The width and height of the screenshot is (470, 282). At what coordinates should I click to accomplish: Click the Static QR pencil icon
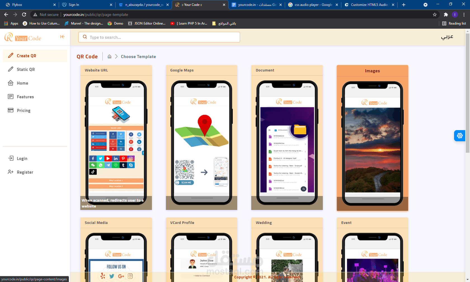(x=11, y=69)
